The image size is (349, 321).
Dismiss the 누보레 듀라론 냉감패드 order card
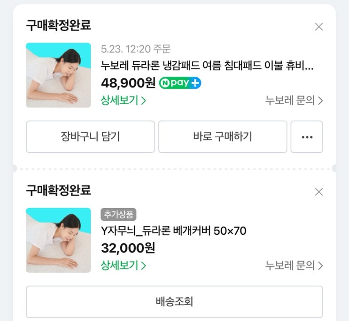coord(319,27)
